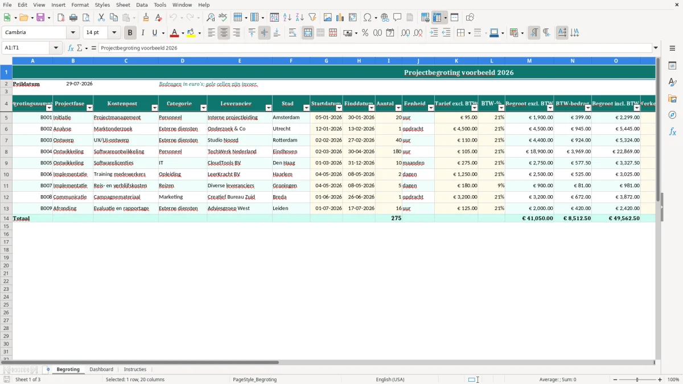Open the Gallery deck in the sidebar
Image resolution: width=683 pixels, height=384 pixels.
[x=672, y=99]
